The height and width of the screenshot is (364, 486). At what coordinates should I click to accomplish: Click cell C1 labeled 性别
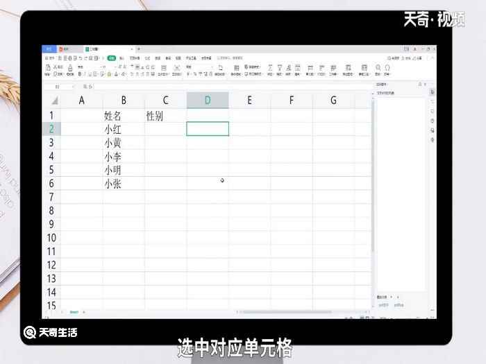[165, 116]
